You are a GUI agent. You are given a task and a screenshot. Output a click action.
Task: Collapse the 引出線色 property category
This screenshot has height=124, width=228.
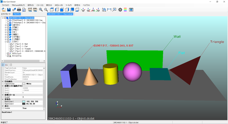[x=3, y=82]
